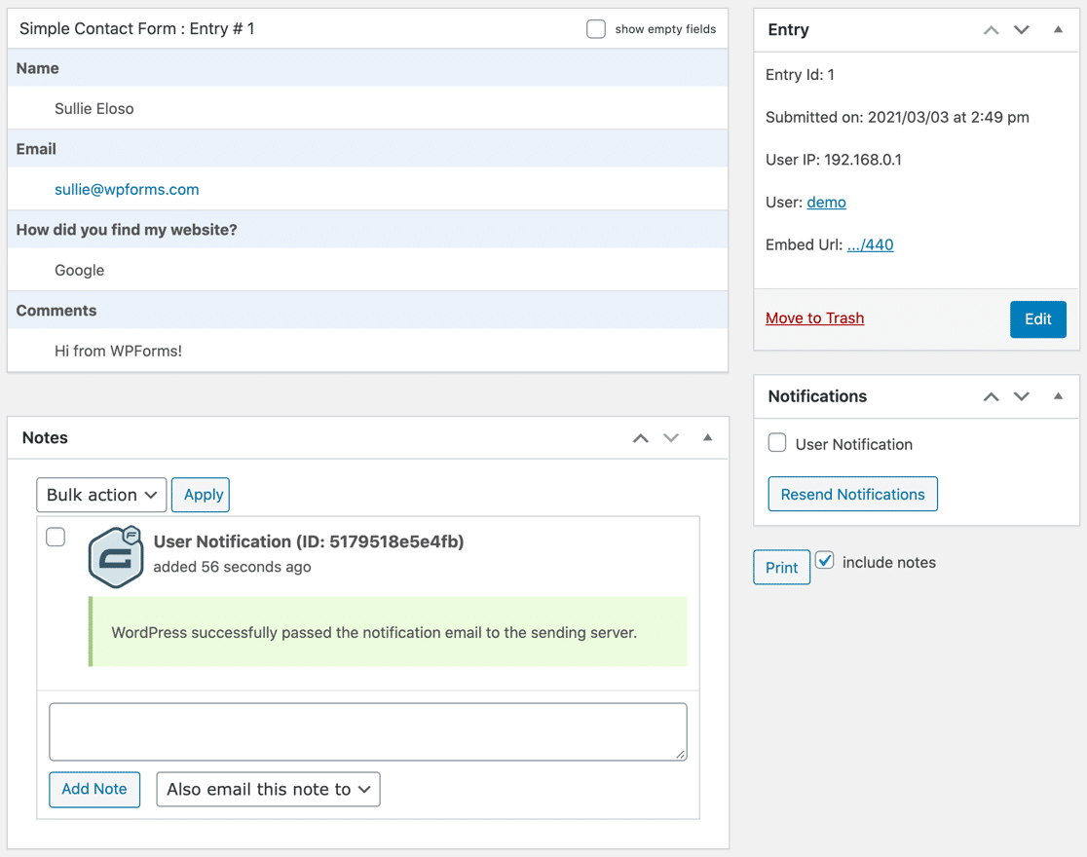
Task: Click the Edit entry button
Action: pos(1037,319)
